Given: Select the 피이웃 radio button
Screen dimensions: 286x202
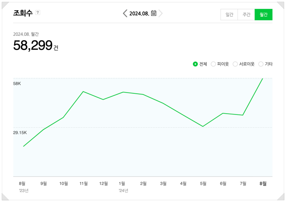Looking at the screenshot, I should 213,64.
